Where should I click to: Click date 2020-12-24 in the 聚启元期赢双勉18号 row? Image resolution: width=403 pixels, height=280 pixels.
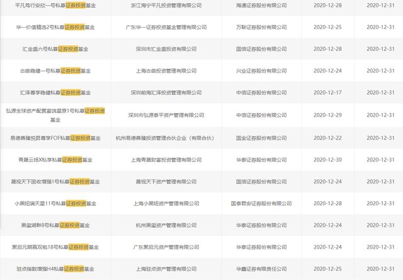point(327,247)
